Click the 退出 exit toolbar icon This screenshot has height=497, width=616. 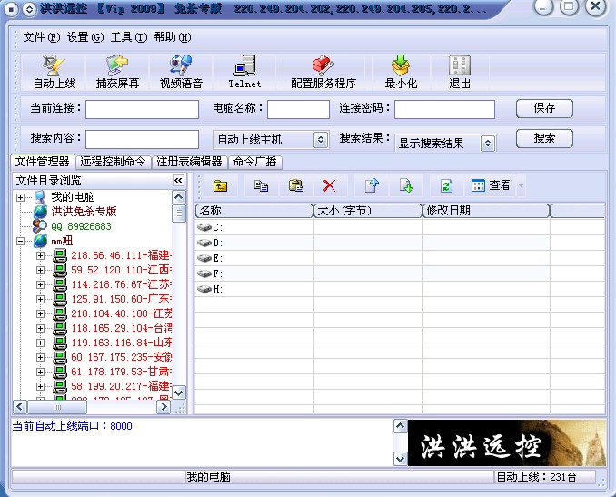point(460,73)
